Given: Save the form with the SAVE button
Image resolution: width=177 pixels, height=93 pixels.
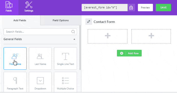Looking at the screenshot, I should [163, 8].
